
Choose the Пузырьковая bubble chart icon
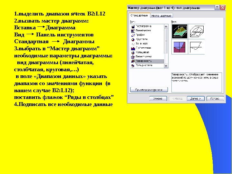point(133,65)
